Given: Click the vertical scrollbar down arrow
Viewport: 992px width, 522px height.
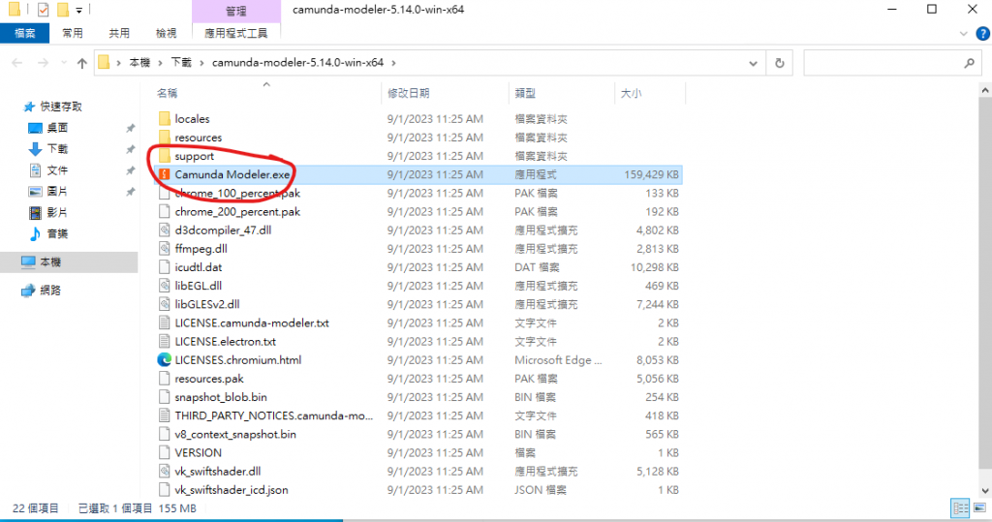Looking at the screenshot, I should click(x=985, y=491).
